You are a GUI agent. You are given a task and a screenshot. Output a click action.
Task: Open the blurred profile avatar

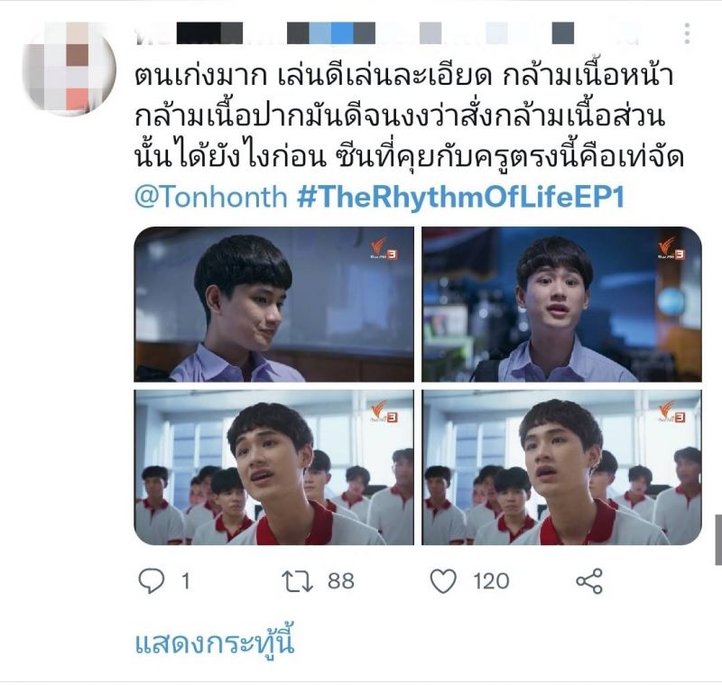pos(69,68)
